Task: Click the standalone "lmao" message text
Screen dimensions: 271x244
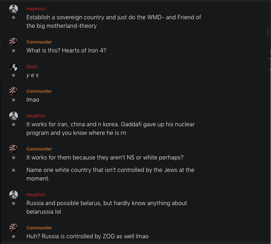Action: 33,100
